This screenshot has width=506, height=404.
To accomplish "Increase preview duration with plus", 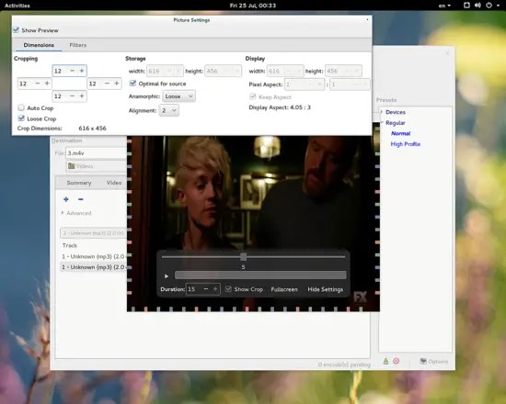I will pos(215,289).
